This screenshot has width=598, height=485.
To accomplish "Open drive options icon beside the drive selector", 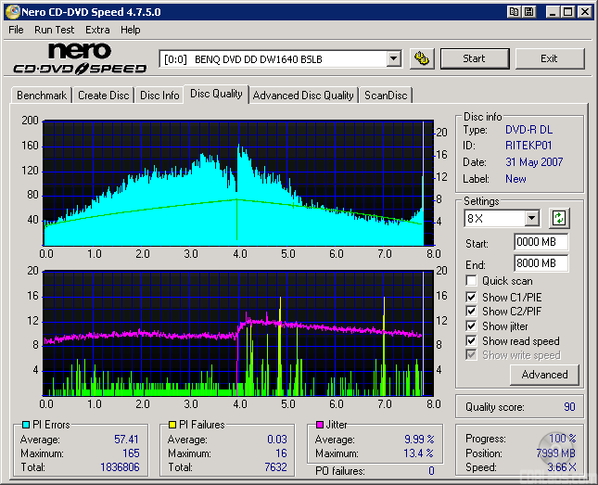I will (421, 58).
